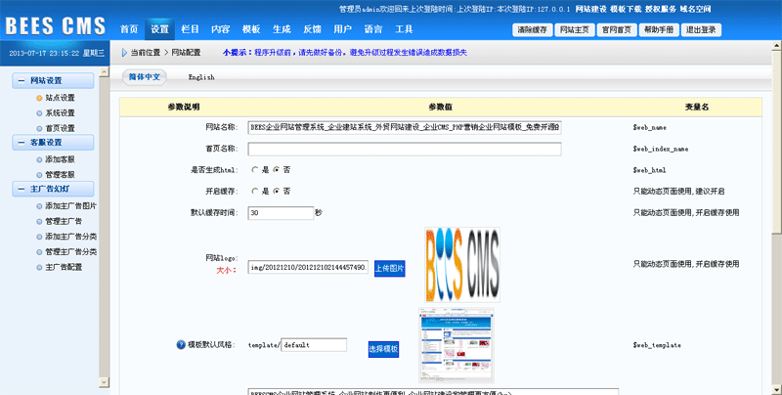Click the arrow icon before 当前位置
This screenshot has width=782, height=395.
[124, 53]
